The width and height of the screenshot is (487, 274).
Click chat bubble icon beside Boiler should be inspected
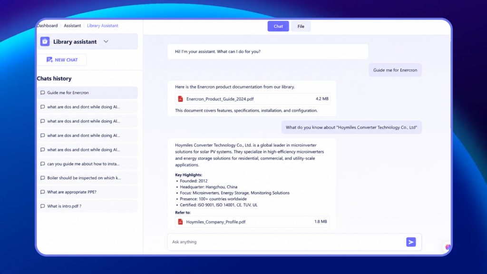[42, 178]
